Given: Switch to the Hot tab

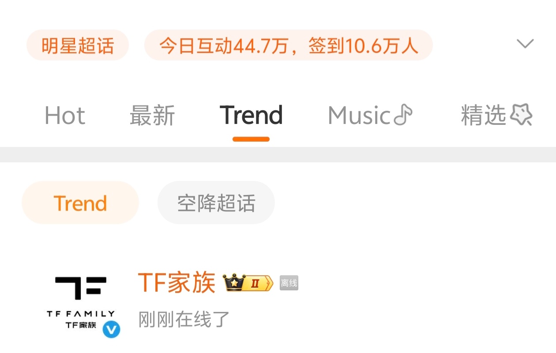Looking at the screenshot, I should (x=65, y=116).
